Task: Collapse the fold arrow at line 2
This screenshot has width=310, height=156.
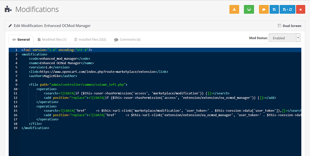Action: tap(19, 54)
